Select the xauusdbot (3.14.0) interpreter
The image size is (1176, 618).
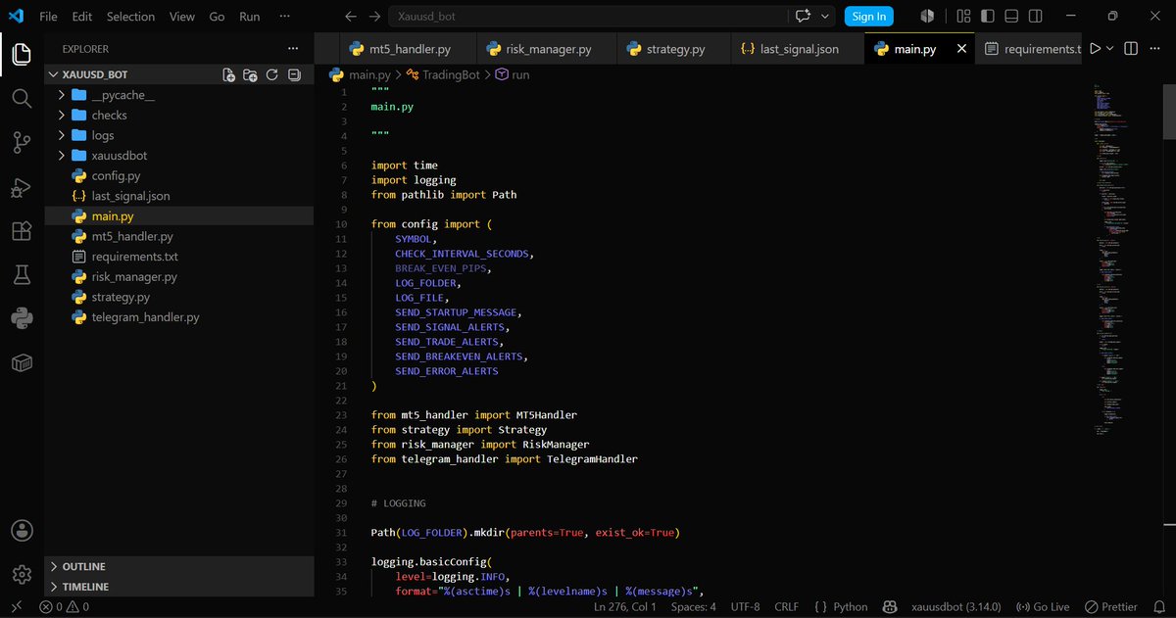(x=956, y=606)
